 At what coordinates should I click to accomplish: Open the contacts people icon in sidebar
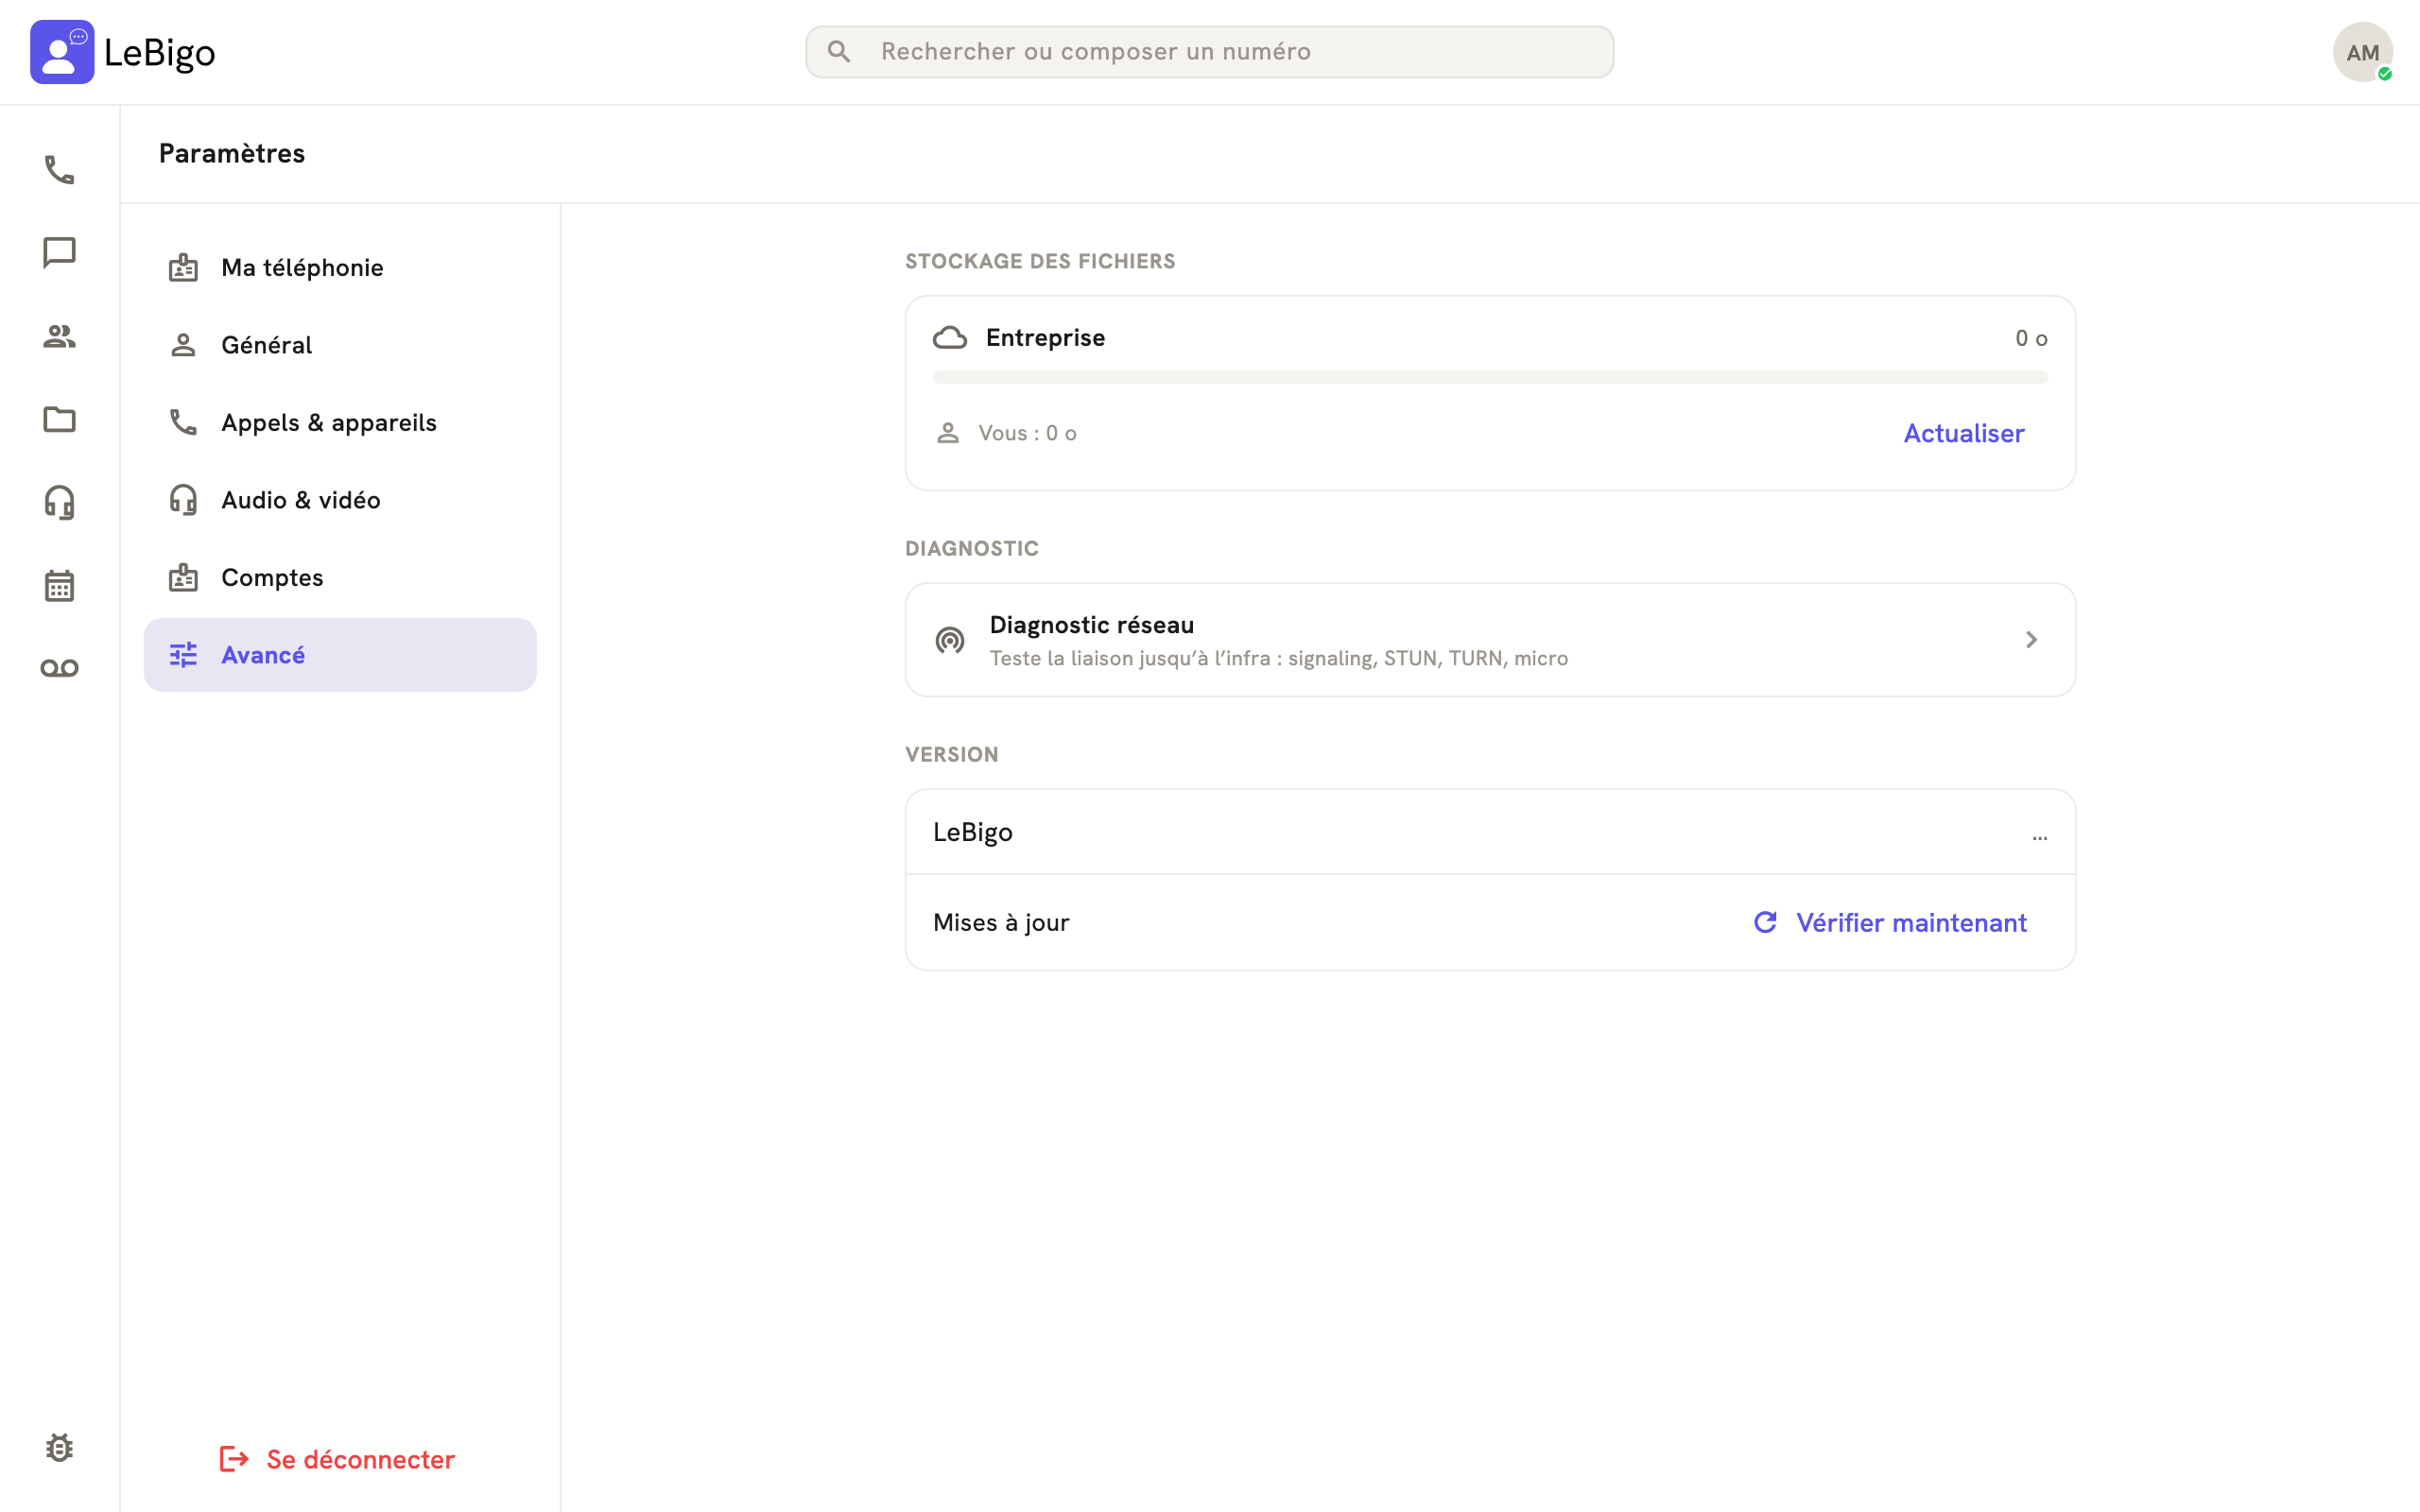click(59, 336)
